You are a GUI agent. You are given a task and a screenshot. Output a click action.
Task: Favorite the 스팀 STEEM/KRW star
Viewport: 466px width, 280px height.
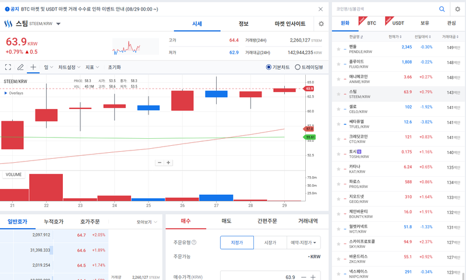tap(338, 94)
